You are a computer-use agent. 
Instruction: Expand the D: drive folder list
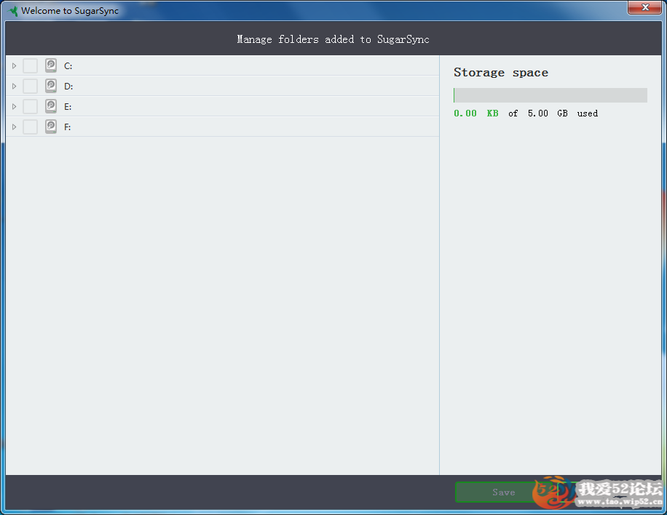coord(14,87)
